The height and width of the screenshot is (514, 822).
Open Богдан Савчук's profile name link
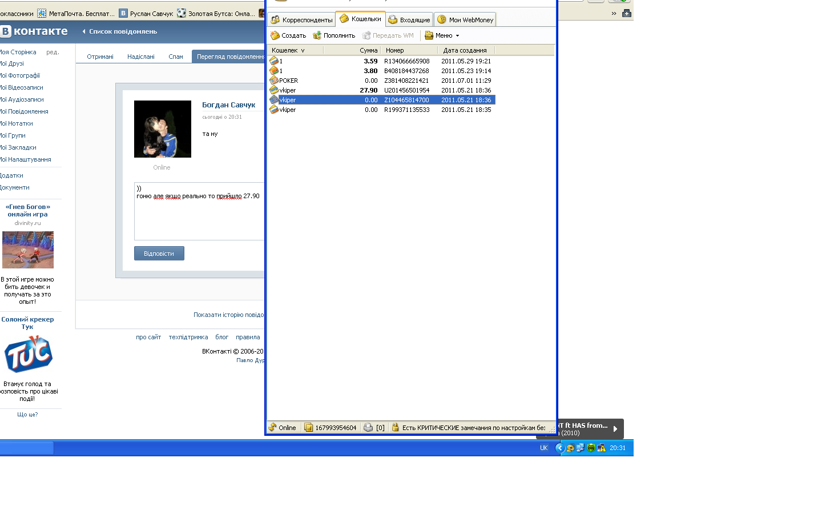pos(229,105)
